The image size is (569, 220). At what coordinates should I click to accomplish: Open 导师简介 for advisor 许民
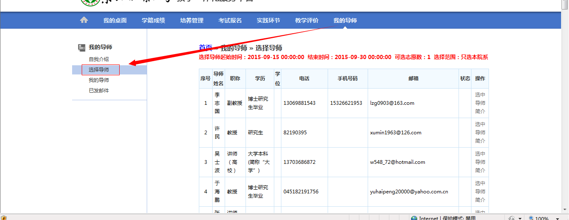coord(480,136)
